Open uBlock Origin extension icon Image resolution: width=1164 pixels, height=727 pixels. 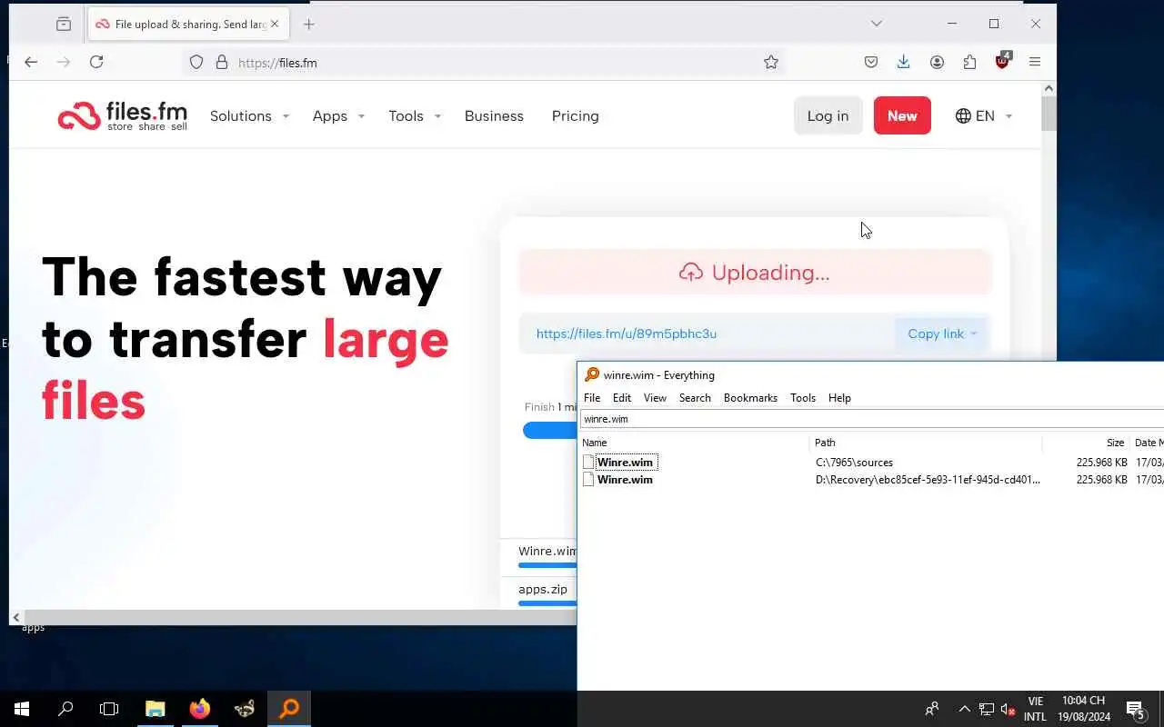[1002, 61]
